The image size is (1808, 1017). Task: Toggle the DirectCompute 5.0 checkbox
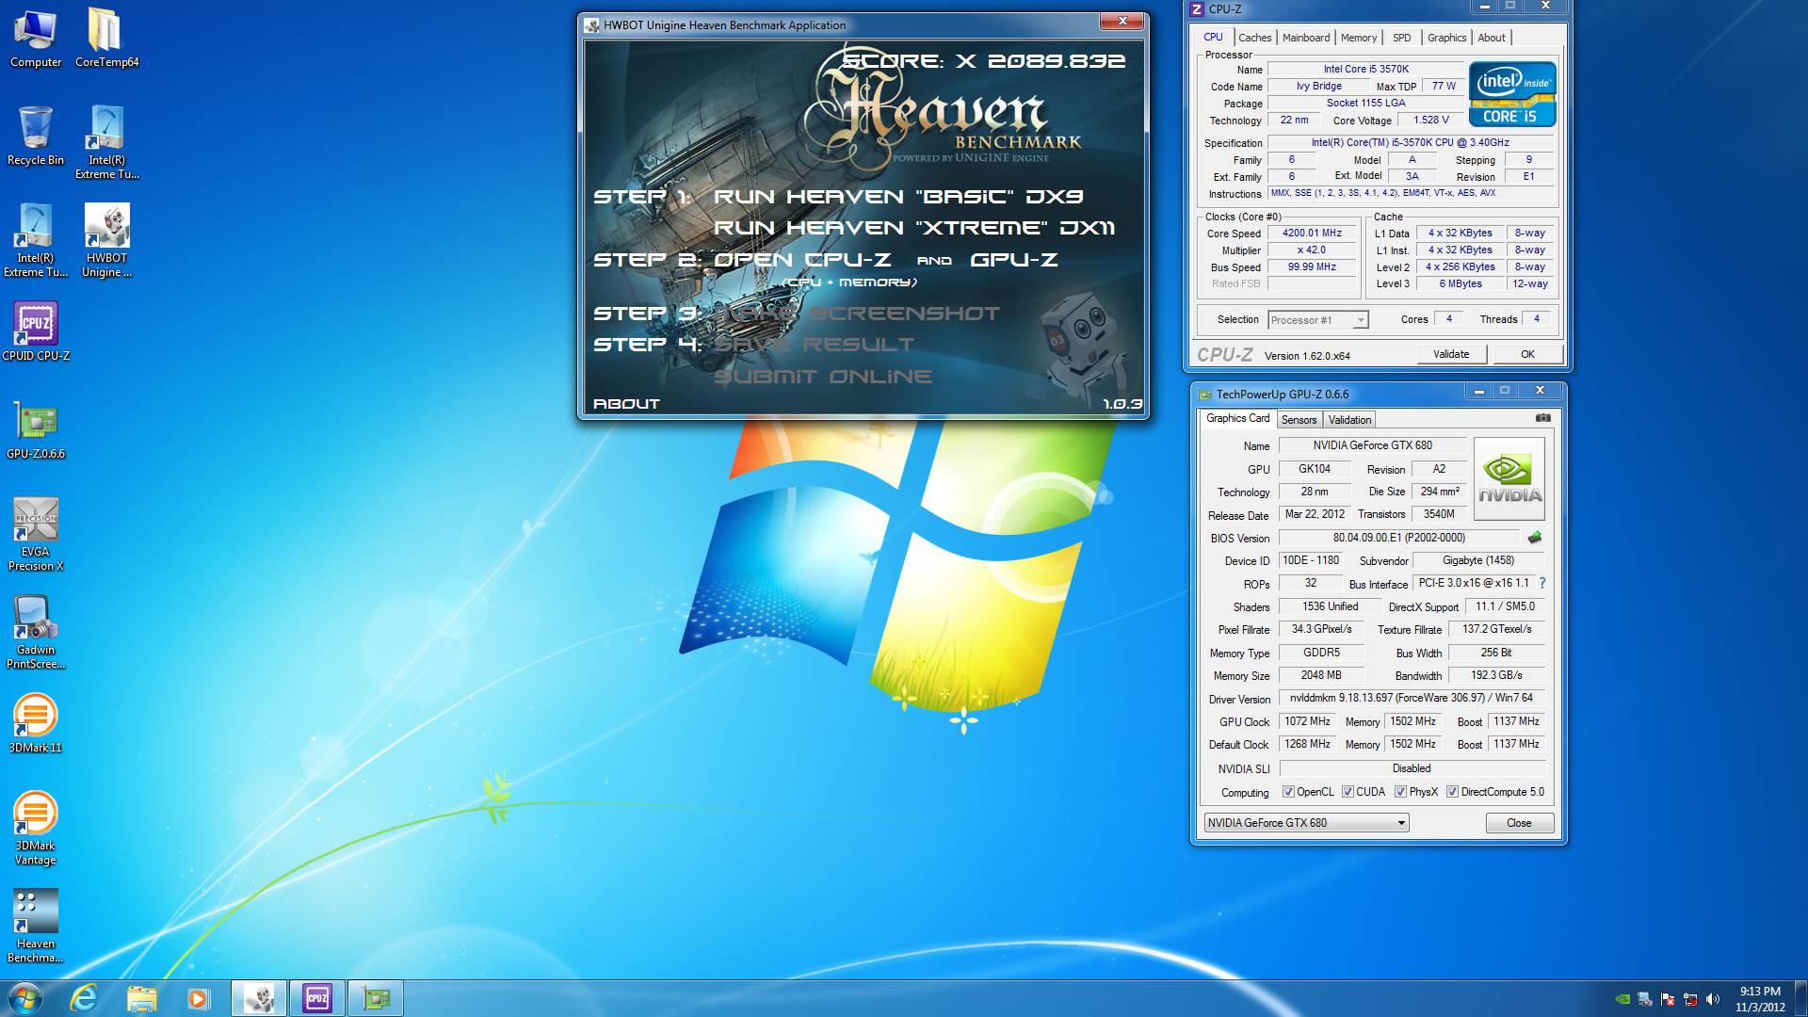point(1452,792)
